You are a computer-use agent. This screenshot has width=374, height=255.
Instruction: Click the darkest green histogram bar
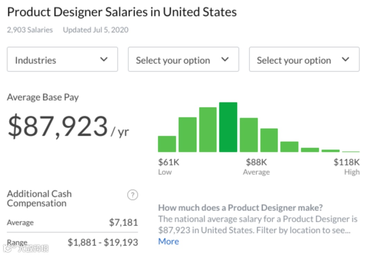click(x=228, y=127)
